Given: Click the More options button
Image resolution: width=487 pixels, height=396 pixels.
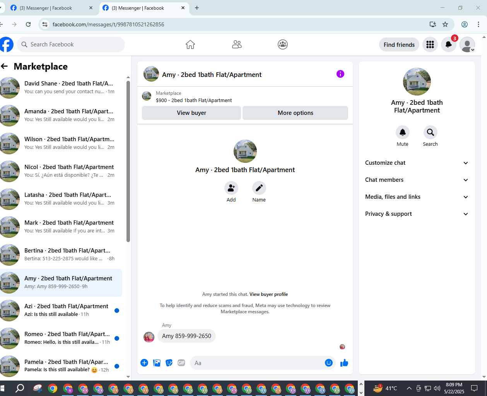Looking at the screenshot, I should (295, 113).
